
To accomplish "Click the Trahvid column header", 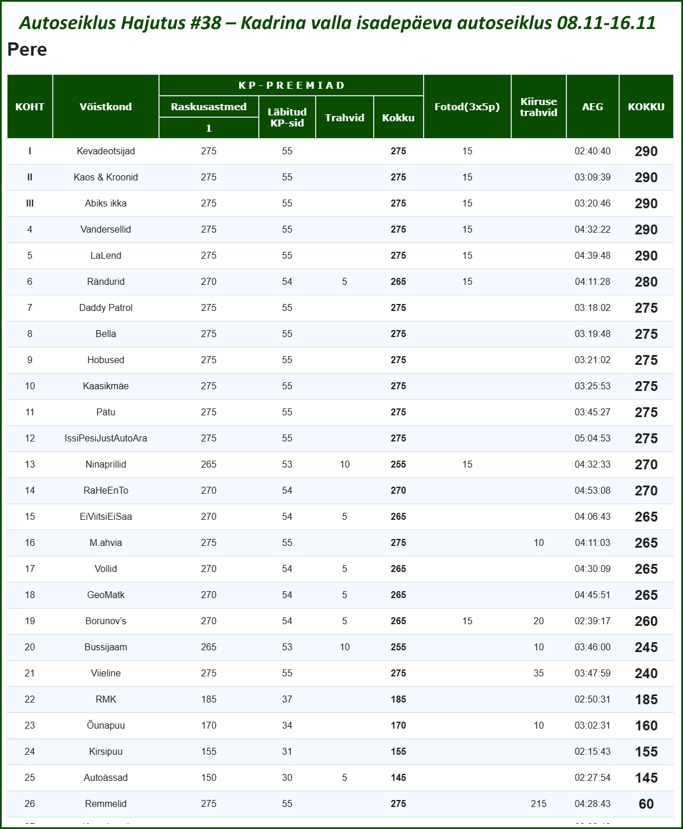I will [x=344, y=118].
